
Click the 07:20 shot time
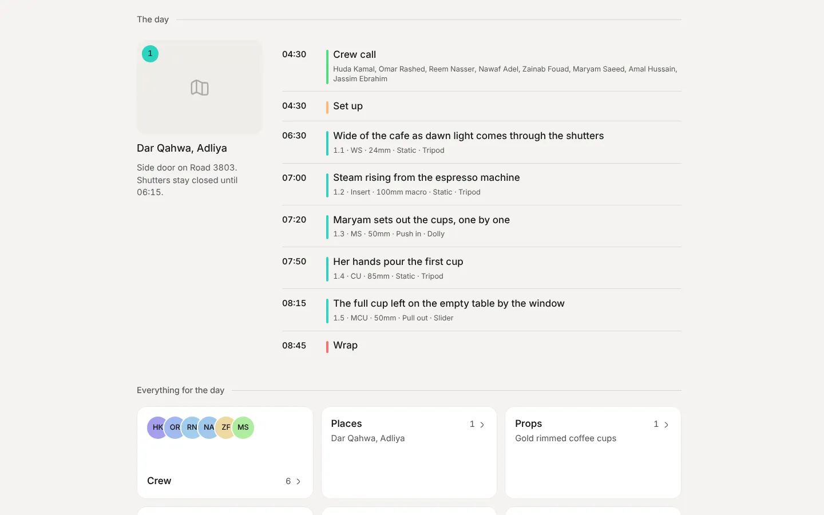point(294,220)
